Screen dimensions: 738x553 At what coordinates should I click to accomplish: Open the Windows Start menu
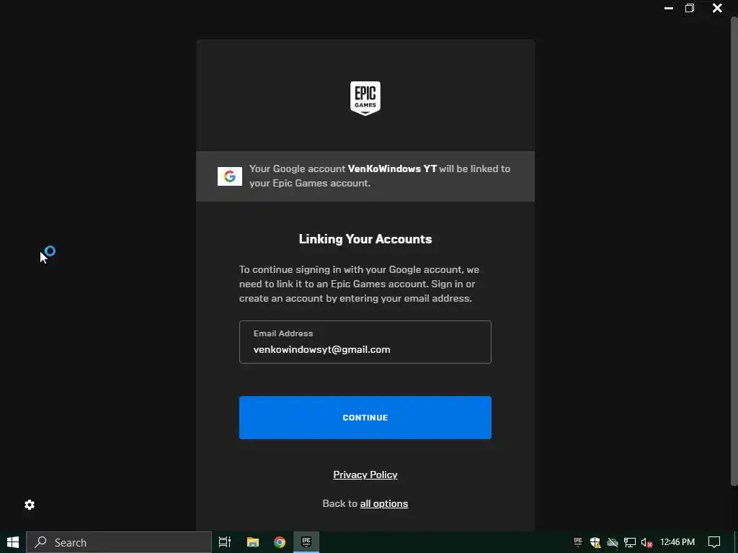13,542
